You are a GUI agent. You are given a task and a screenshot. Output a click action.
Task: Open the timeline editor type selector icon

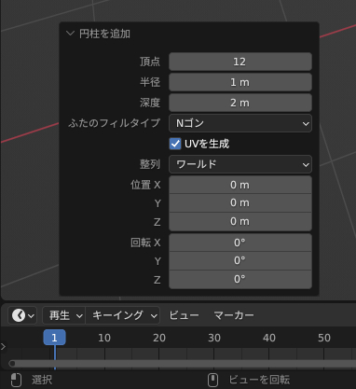point(22,315)
